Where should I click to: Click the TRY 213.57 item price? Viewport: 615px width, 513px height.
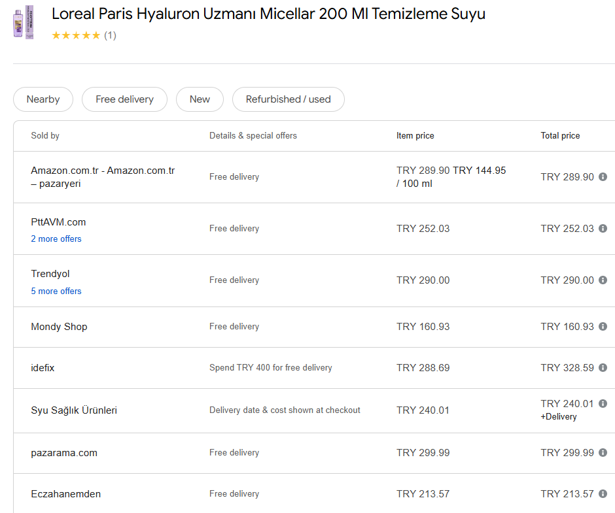tap(423, 494)
